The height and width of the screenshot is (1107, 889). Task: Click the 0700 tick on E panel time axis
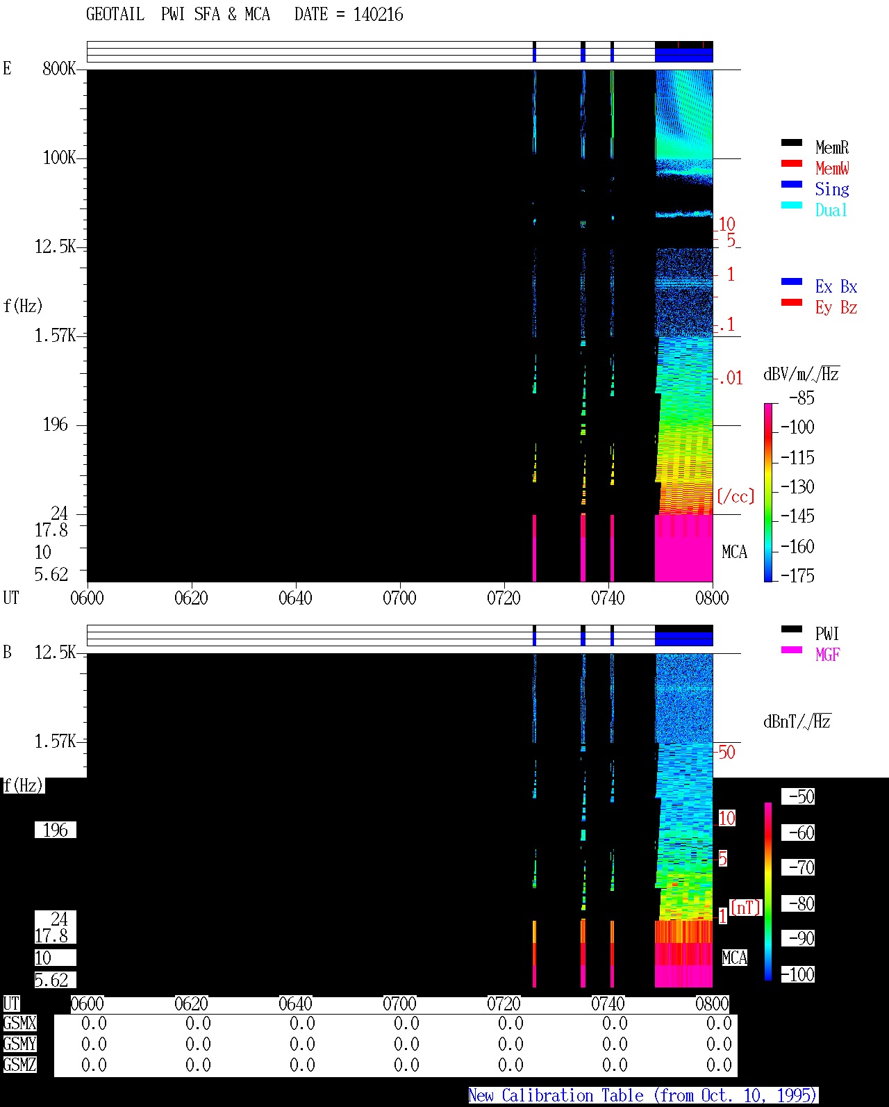(399, 598)
